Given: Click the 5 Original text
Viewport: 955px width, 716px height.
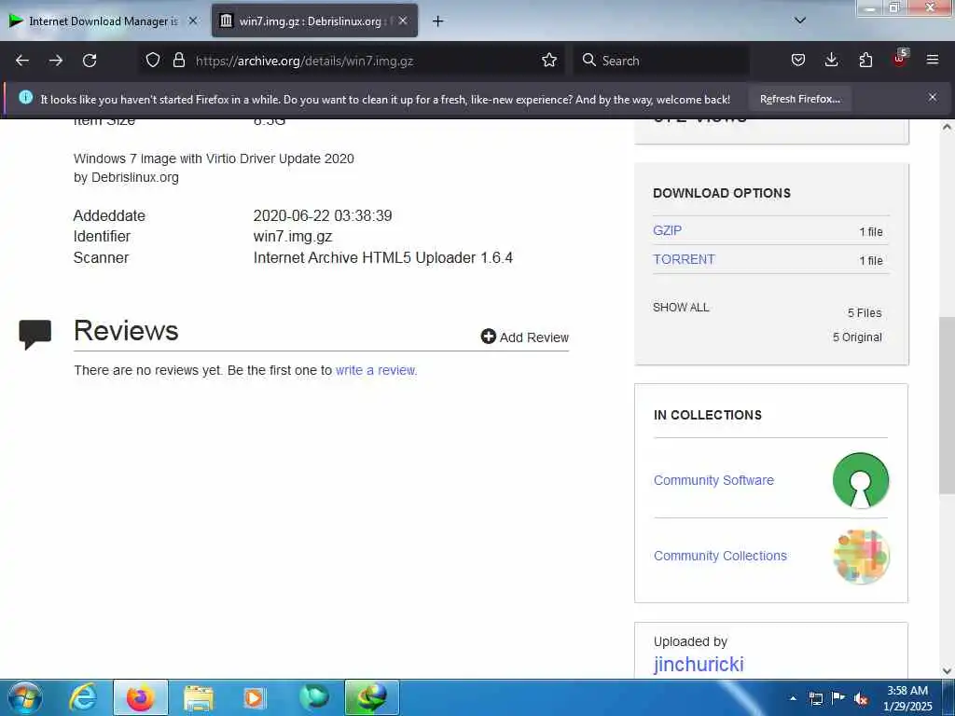Looking at the screenshot, I should 857,337.
